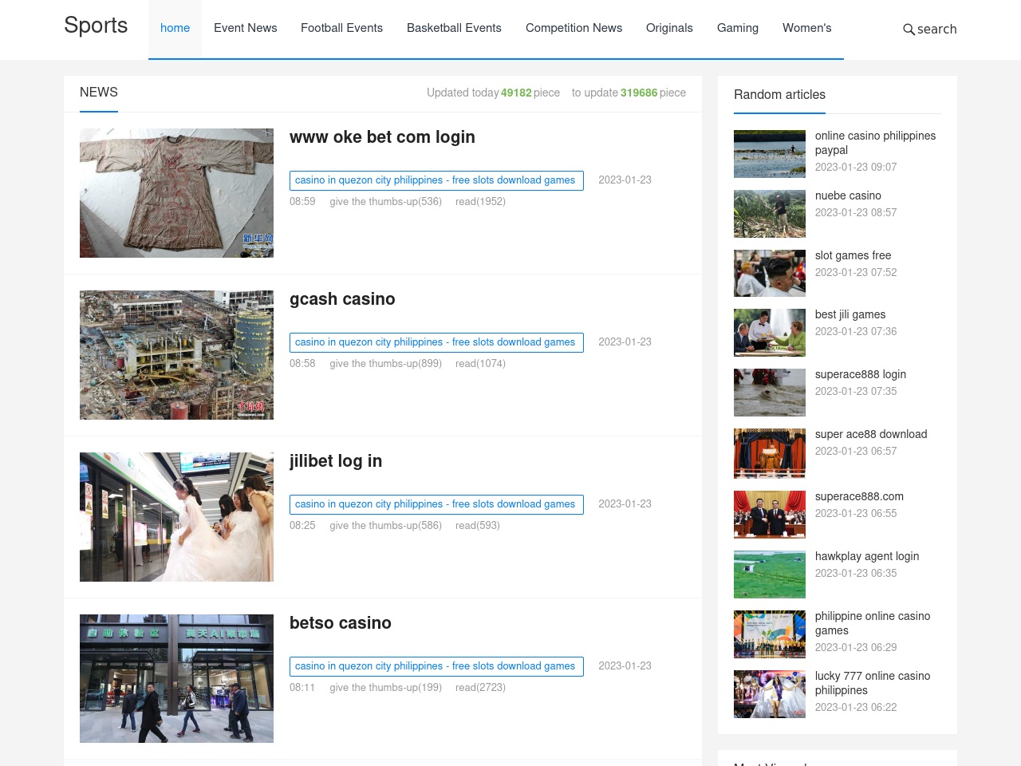Click 'give the thumbs-up(536)'
Viewport: 1021px width, 766px height.
point(386,202)
